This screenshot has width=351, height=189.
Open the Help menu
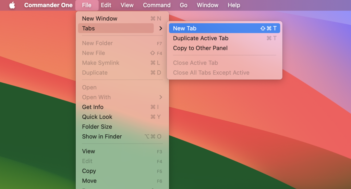click(x=234, y=5)
